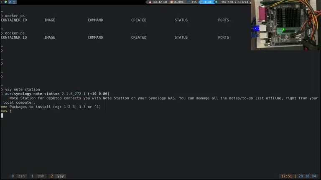Click the 81% status icon in top bar
Image resolution: width=321 pixels, height=180 pixels.
(189, 2)
